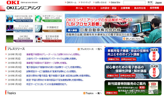Select サービス in the navigation bar
This screenshot has width=164, height=96.
click(x=91, y=8)
